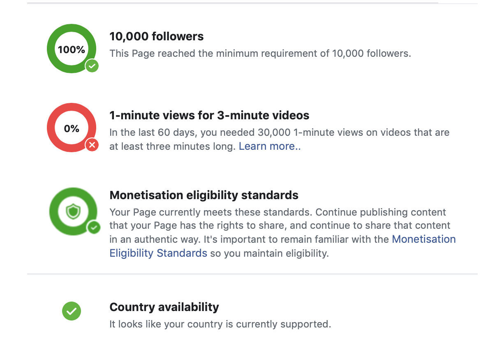Open the Learn more link

270,146
